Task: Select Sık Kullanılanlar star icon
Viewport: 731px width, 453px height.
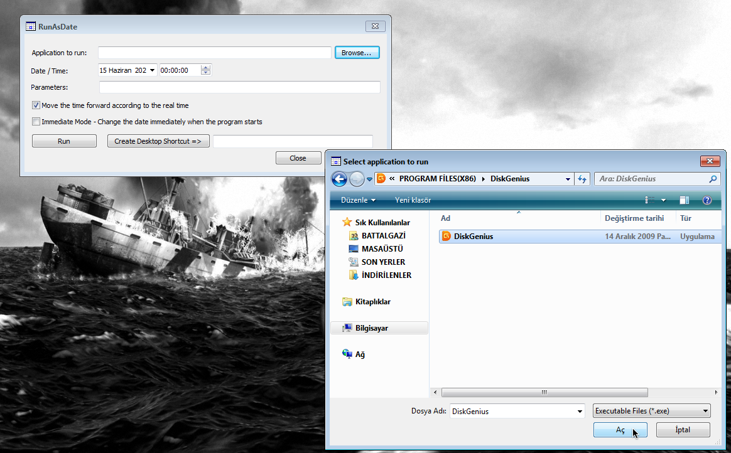Action: coord(347,222)
